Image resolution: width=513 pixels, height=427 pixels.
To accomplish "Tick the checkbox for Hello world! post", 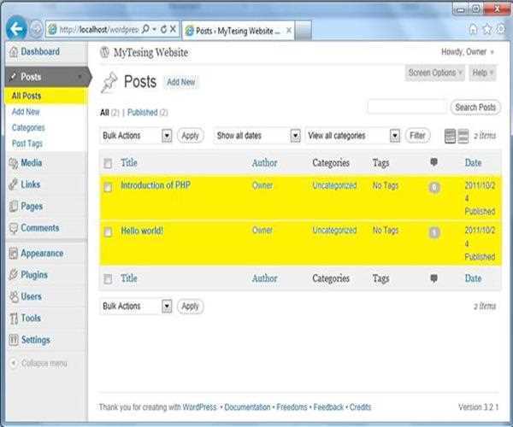I will [108, 232].
